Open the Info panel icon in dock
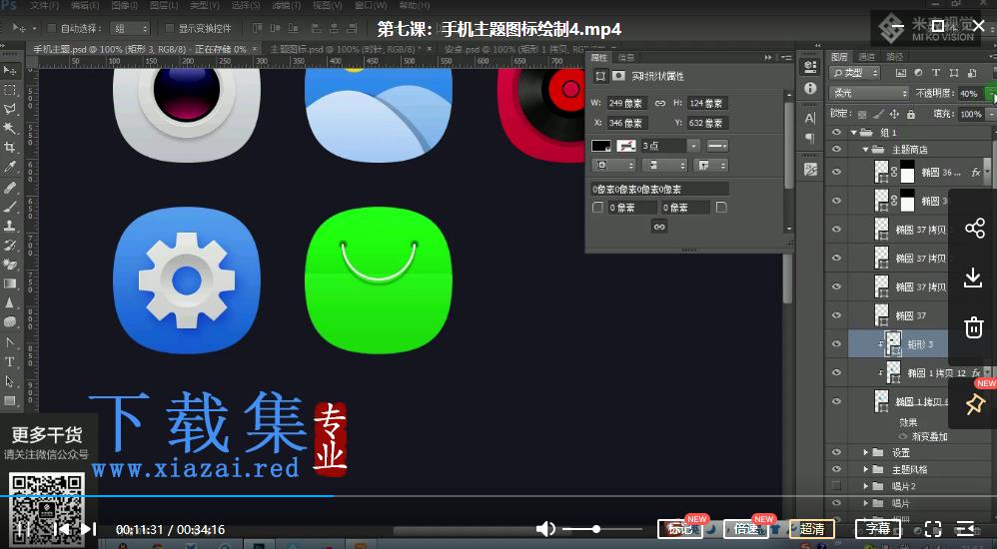The height and width of the screenshot is (549, 997). tap(810, 88)
